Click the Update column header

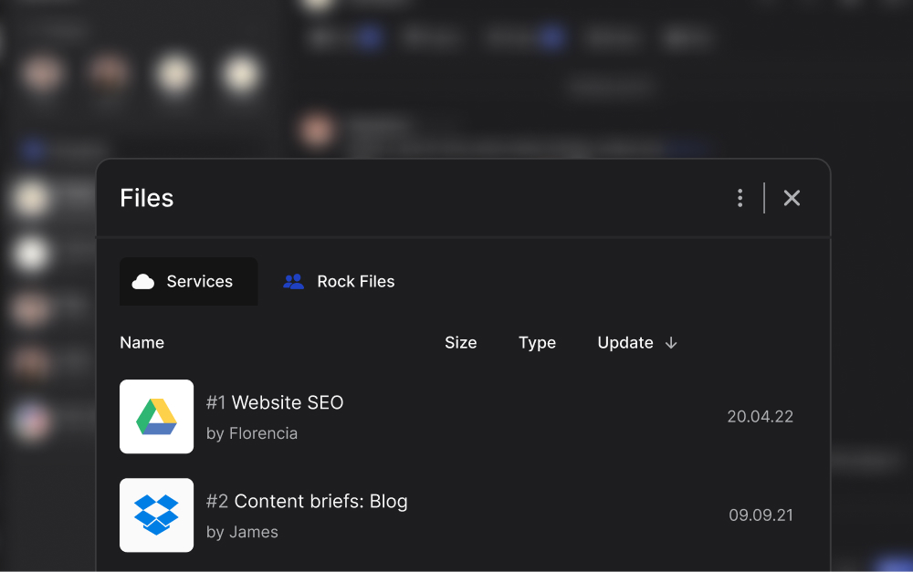(625, 342)
